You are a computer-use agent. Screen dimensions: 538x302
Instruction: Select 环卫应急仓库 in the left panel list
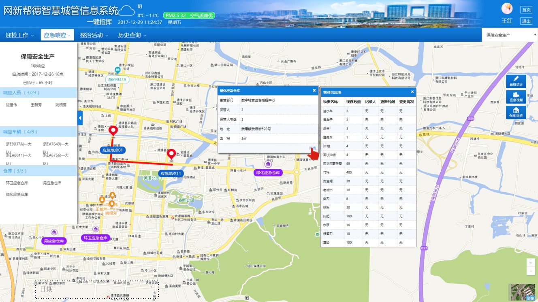click(17, 183)
